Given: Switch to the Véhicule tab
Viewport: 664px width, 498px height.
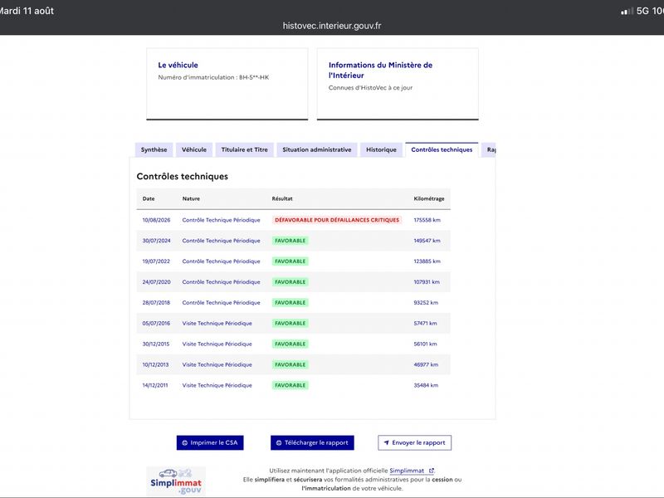Looking at the screenshot, I should click(194, 150).
